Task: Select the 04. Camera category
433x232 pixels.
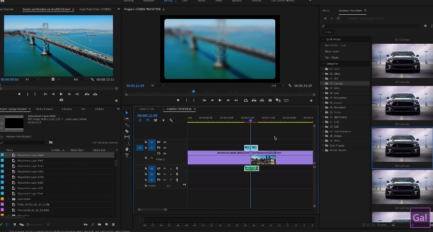Action: click(x=335, y=83)
